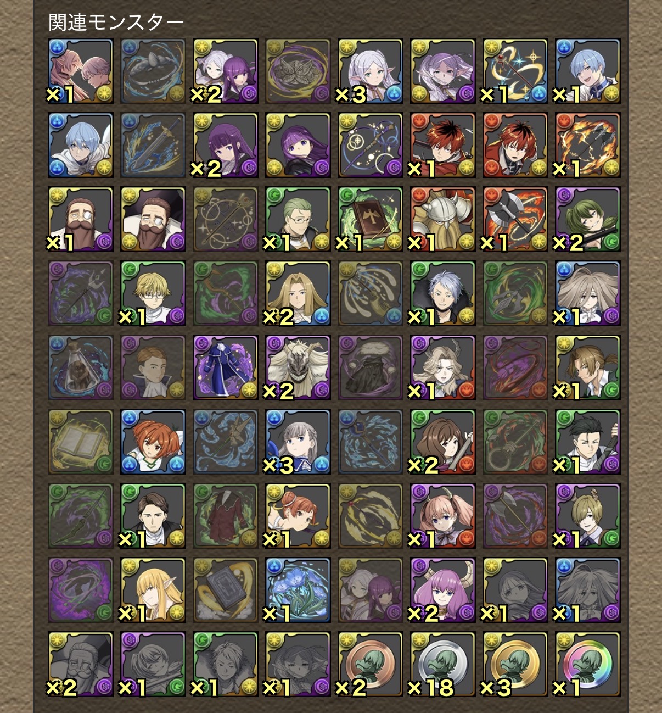Screen dimensions: 662x713
Task: Tap the silver medal icon showing ×18
Action: [442, 664]
